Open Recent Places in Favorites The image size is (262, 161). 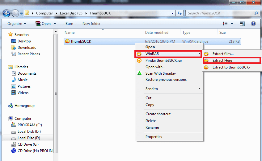tap(28, 54)
